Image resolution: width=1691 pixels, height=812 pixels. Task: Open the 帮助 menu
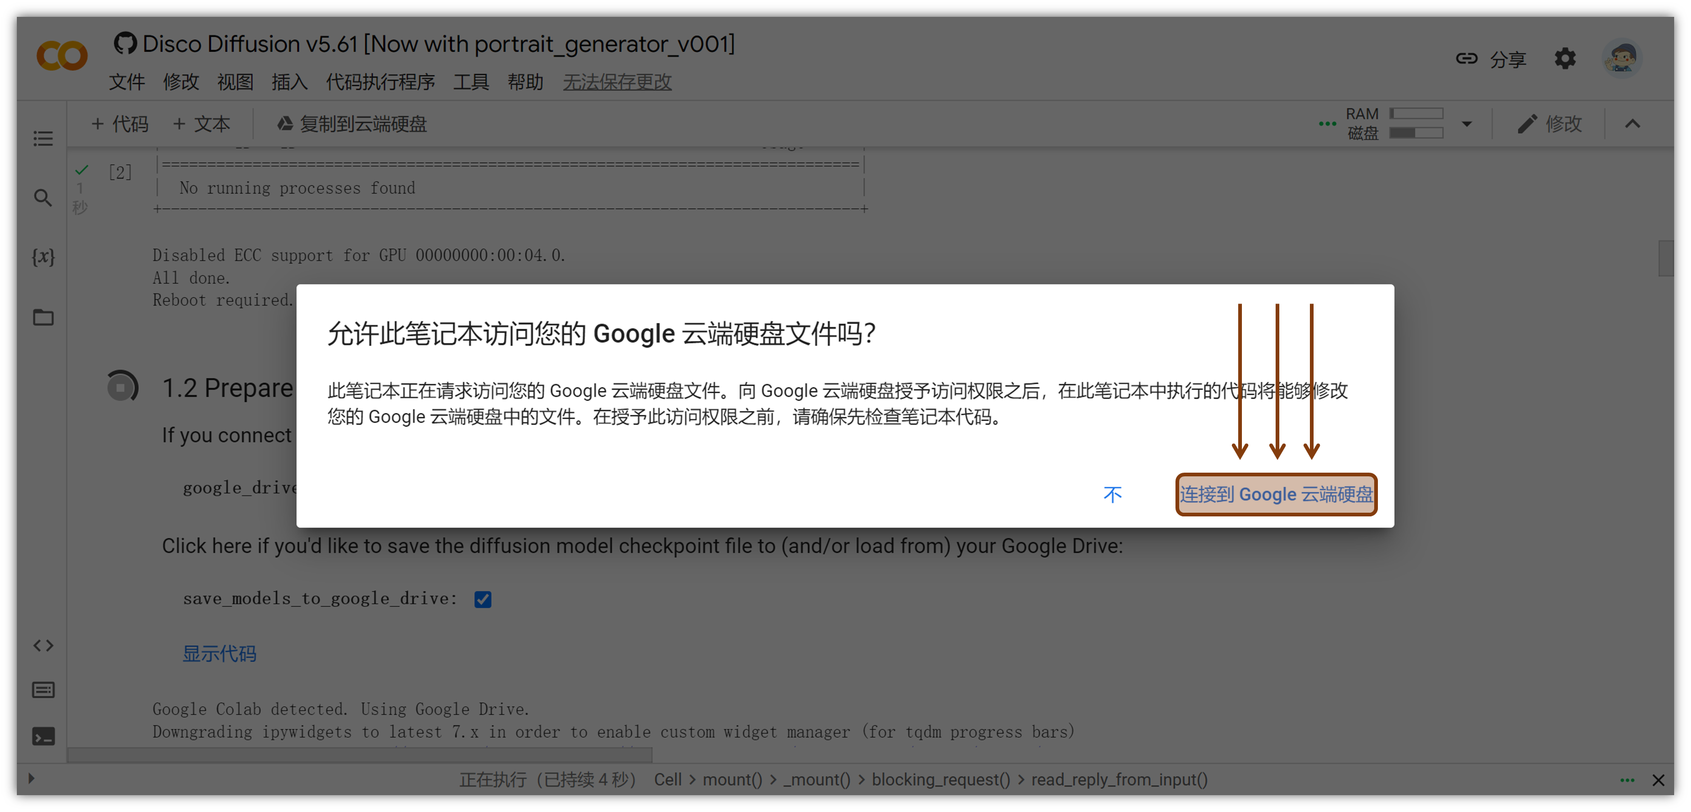click(x=526, y=82)
